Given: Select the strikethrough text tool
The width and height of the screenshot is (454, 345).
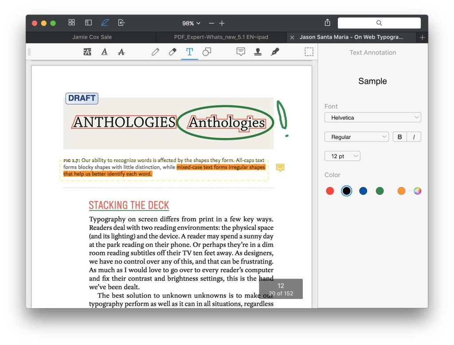Looking at the screenshot, I should coord(121,52).
